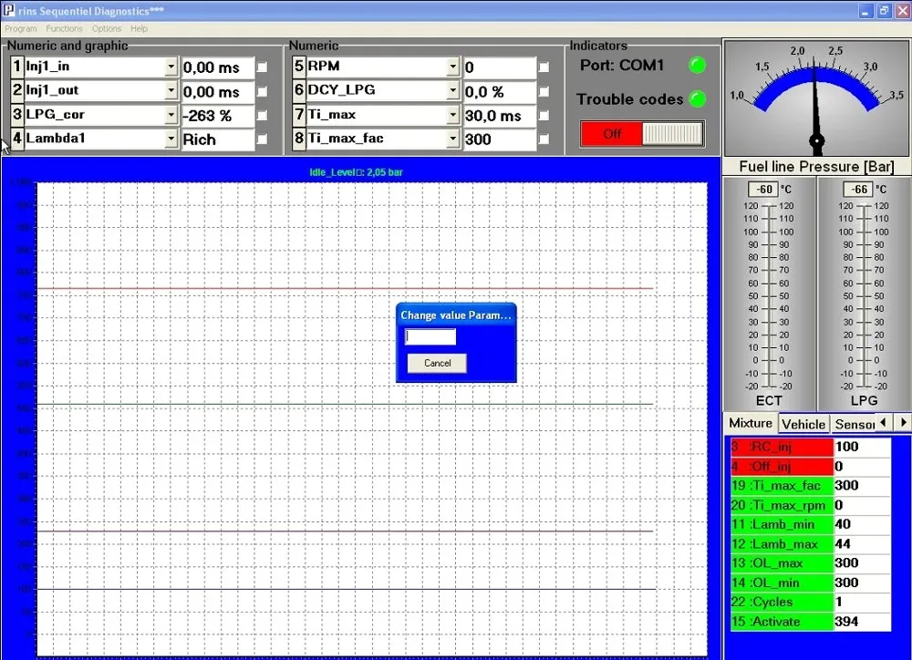The height and width of the screenshot is (660, 912).
Task: Open the LPG_cor channel dropdown
Action: pyautogui.click(x=171, y=115)
